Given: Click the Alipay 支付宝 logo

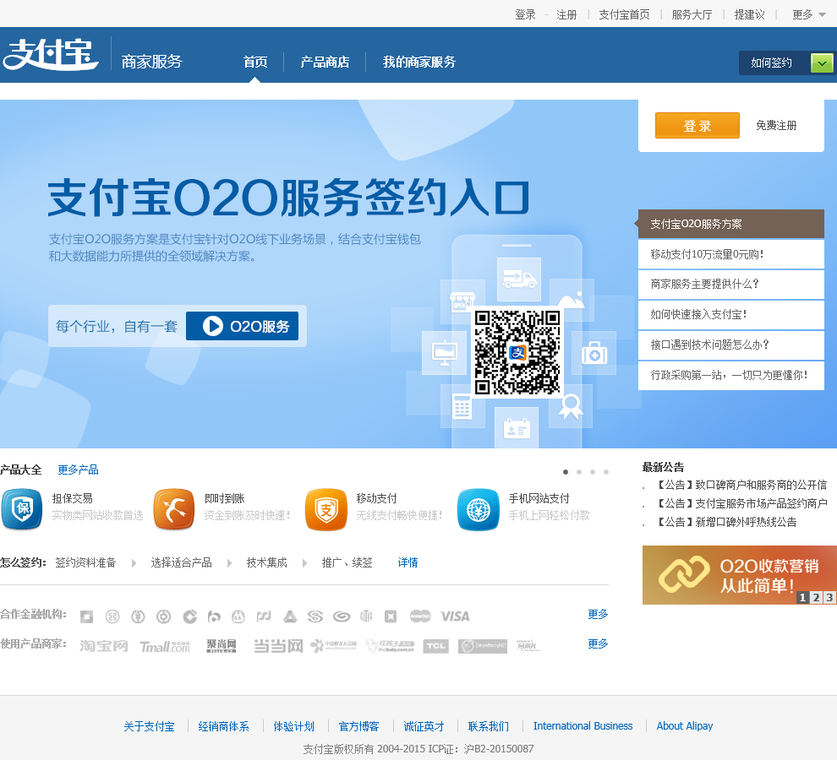Looking at the screenshot, I should (51, 54).
